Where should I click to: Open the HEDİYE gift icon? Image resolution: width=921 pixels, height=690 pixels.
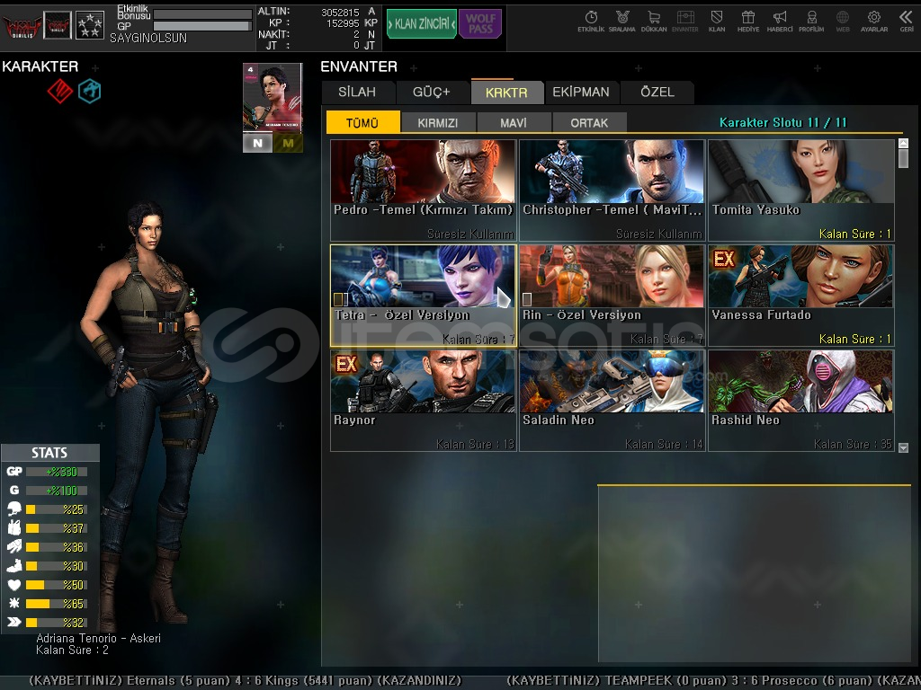[748, 22]
